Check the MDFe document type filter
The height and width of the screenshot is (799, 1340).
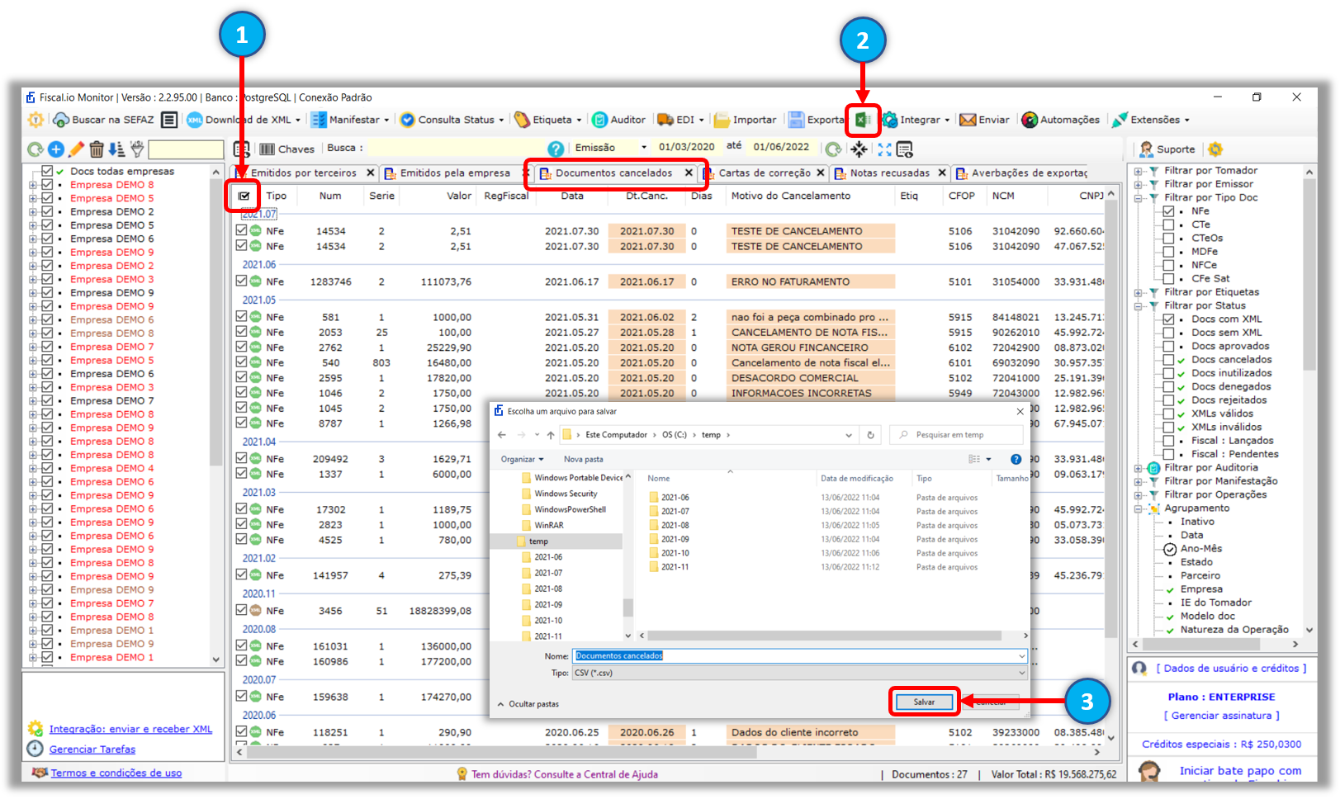click(1168, 252)
